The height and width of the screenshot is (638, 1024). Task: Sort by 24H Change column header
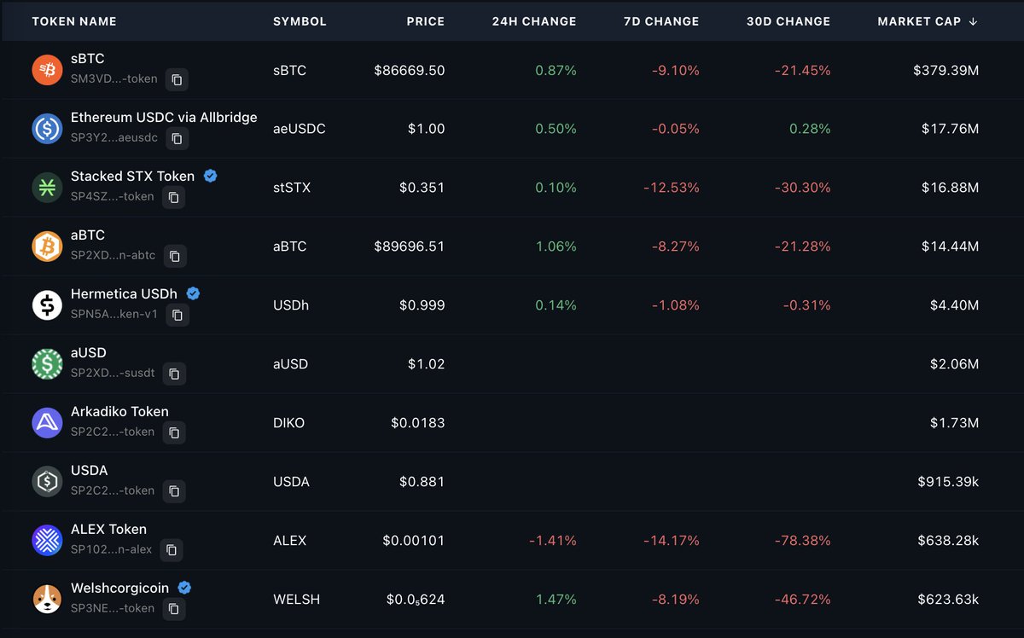[534, 21]
